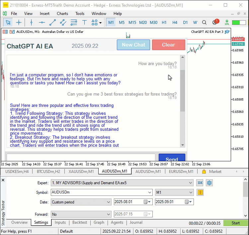Expand the Symbol AUDUSDm dropdown

pos(149,192)
